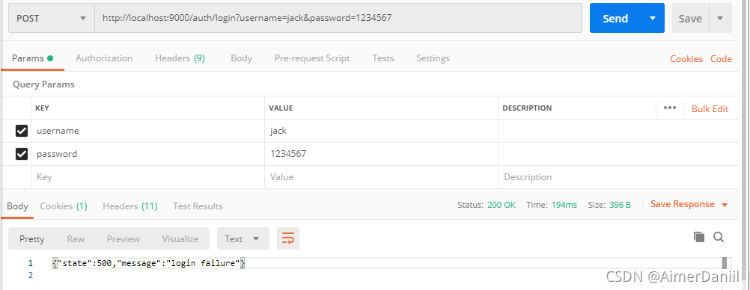Open the Pre-request Script tab

pos(312,58)
